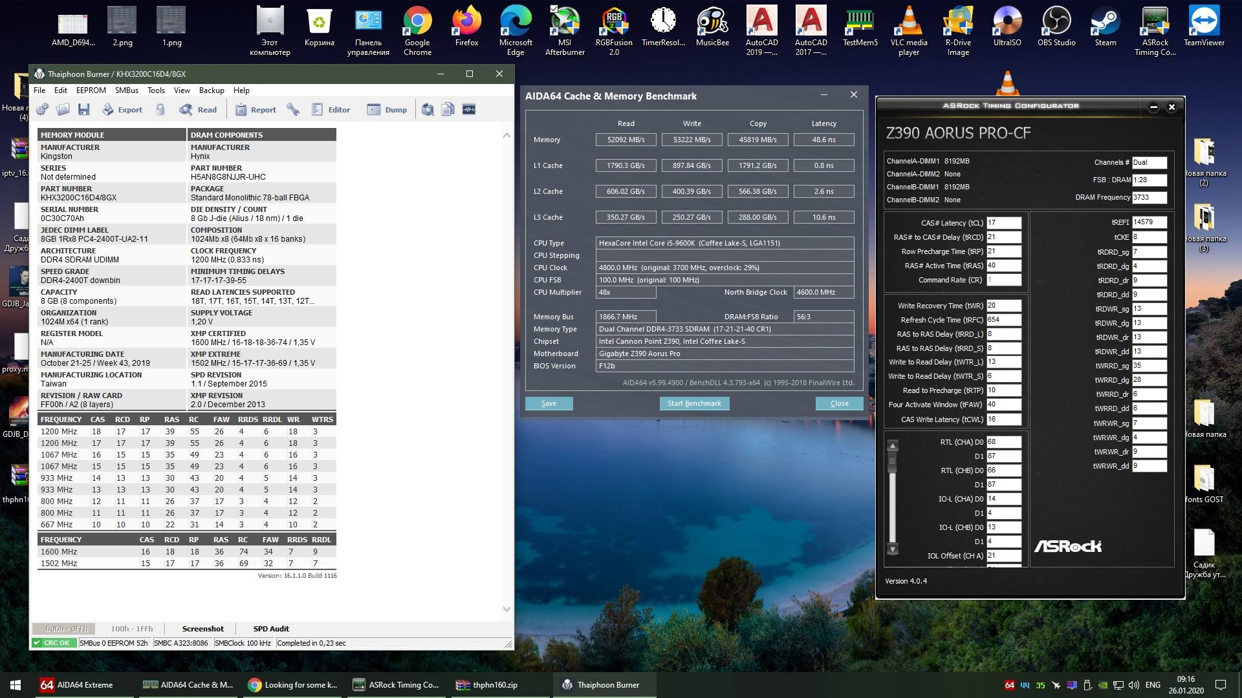The width and height of the screenshot is (1242, 698).
Task: Click Save in AIDA64 benchmark window
Action: [549, 403]
